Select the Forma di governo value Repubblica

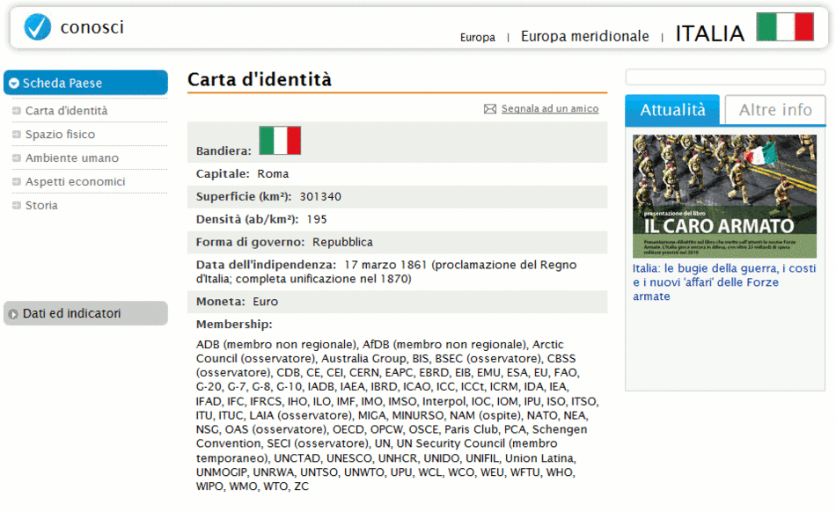pos(342,242)
